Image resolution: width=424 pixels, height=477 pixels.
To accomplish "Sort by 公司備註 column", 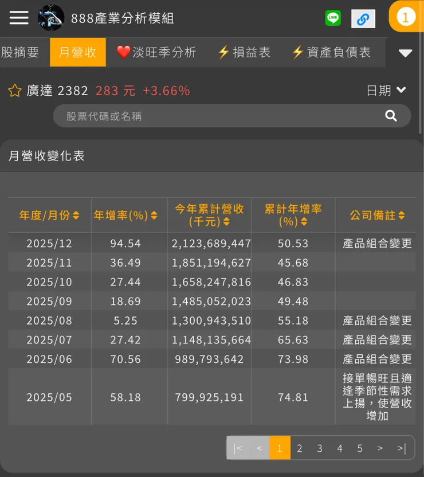I will 377,216.
